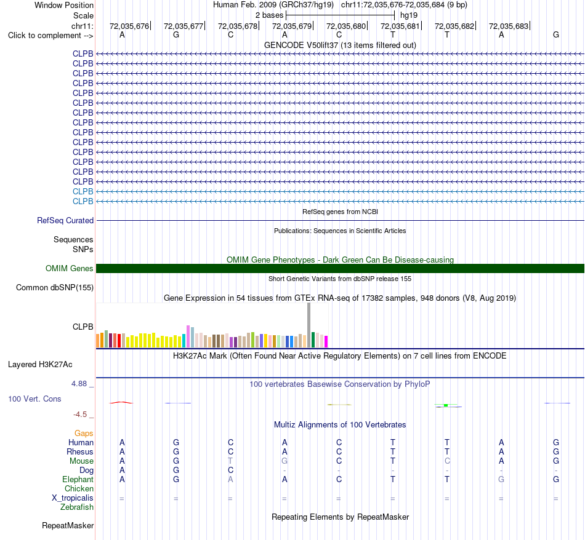Open the GENCODE V50lift37 track title
Viewport: 585px width, 540px height.
[x=340, y=45]
